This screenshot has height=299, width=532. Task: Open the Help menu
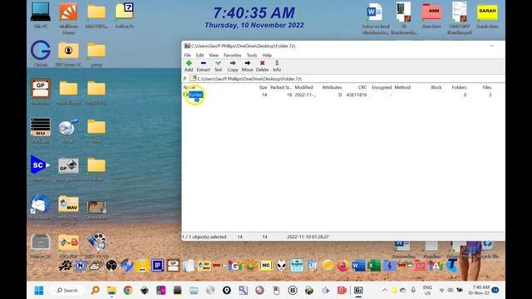pos(267,55)
